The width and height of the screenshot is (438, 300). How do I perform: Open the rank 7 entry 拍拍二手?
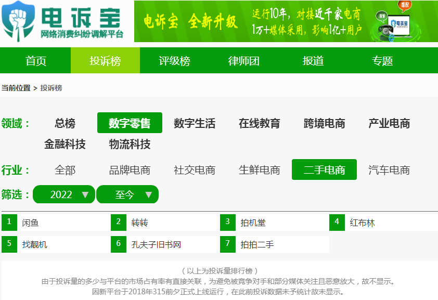point(275,244)
